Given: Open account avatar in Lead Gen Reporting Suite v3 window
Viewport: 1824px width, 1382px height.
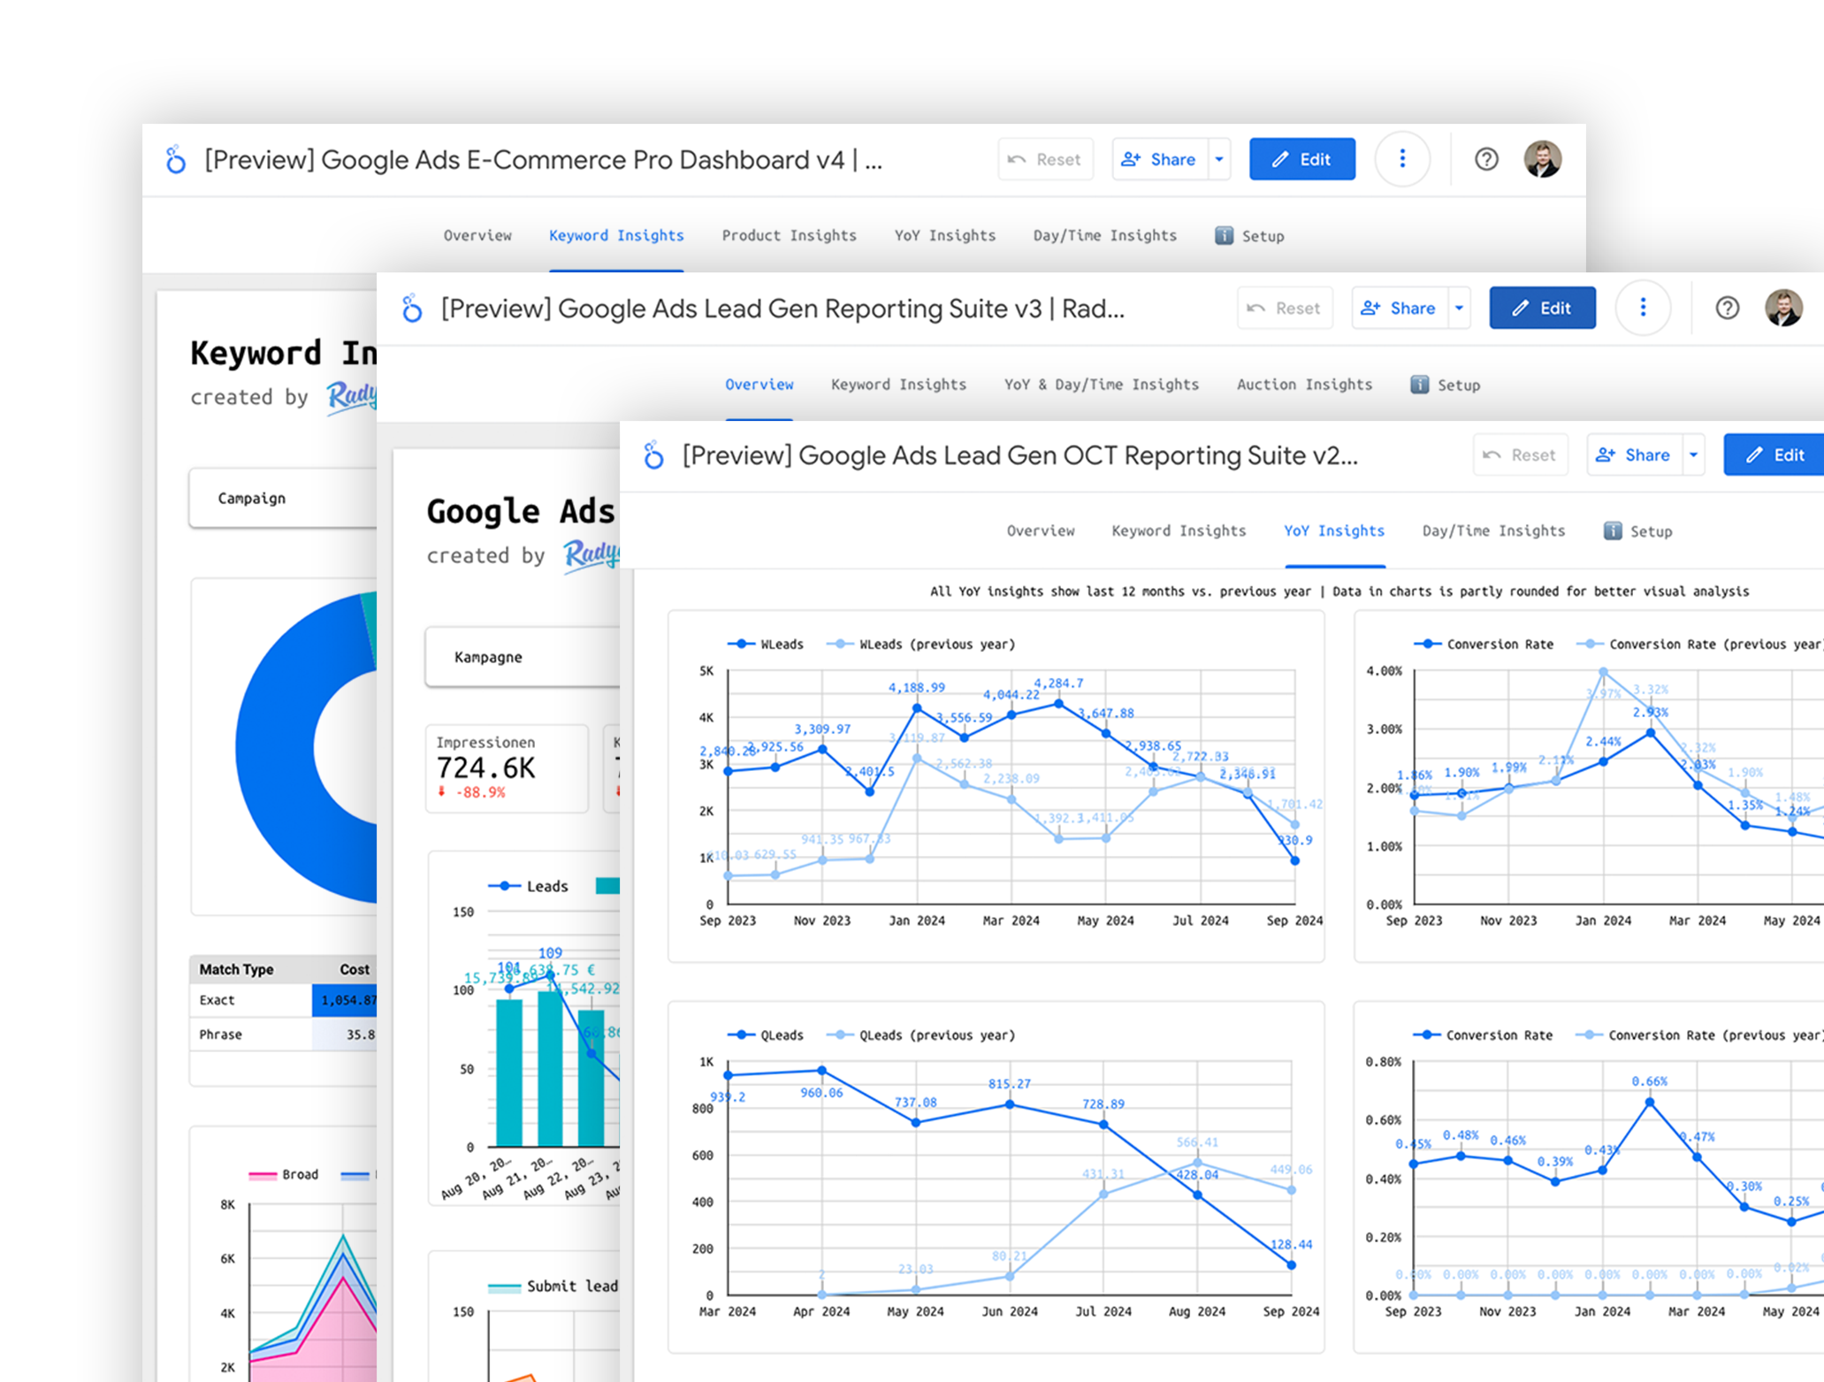Looking at the screenshot, I should point(1783,308).
